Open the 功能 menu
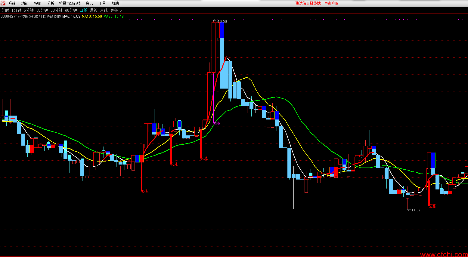This screenshot has width=468, height=257. [x=25, y=4]
